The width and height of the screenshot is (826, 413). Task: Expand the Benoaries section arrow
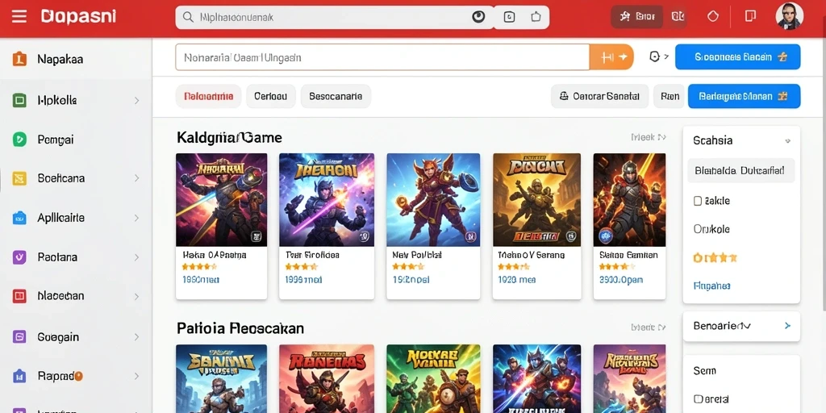pos(787,326)
